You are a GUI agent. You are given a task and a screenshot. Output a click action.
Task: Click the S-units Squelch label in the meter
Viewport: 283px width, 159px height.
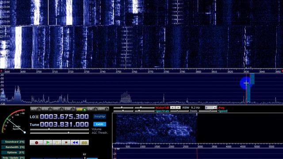coord(17,128)
